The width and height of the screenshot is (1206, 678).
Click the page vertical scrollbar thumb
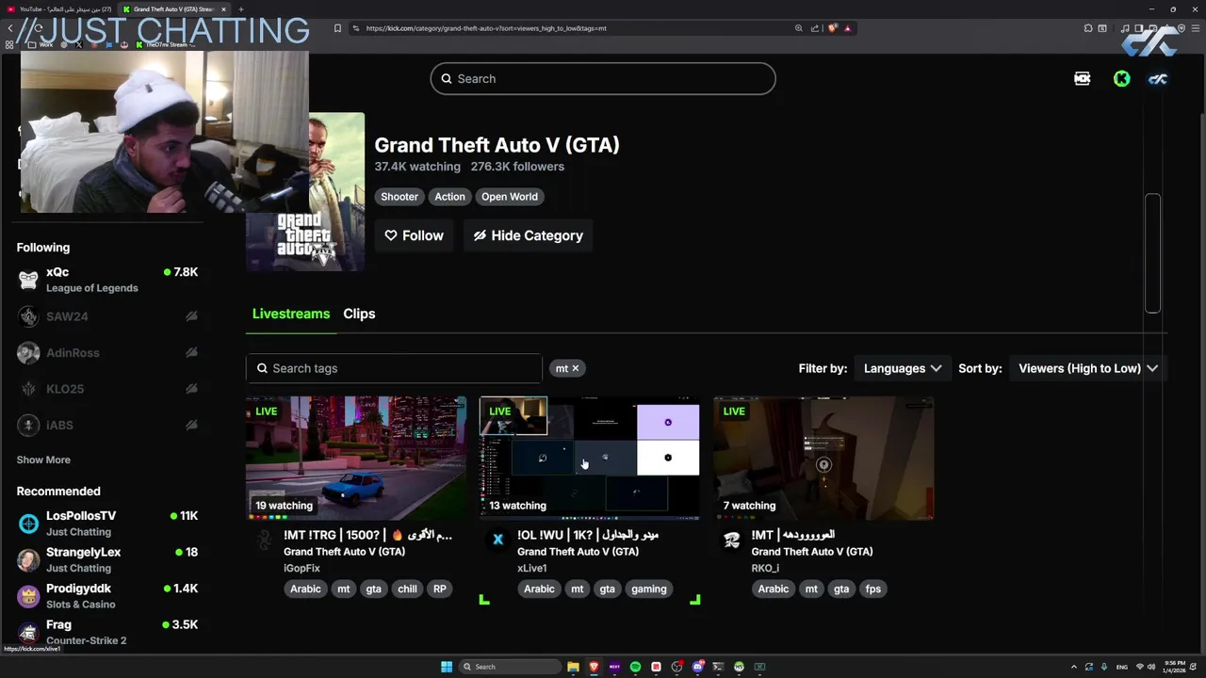pos(1152,252)
